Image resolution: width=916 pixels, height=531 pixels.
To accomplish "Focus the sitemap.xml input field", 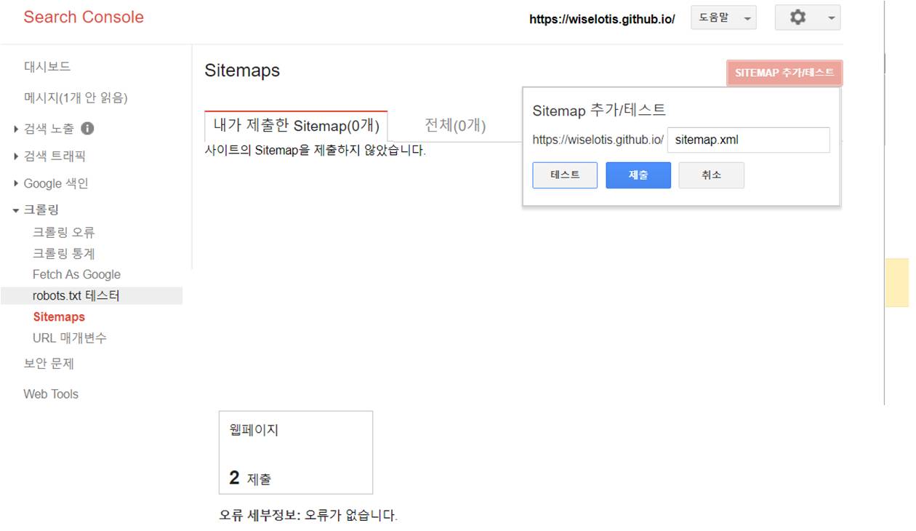I will point(749,140).
